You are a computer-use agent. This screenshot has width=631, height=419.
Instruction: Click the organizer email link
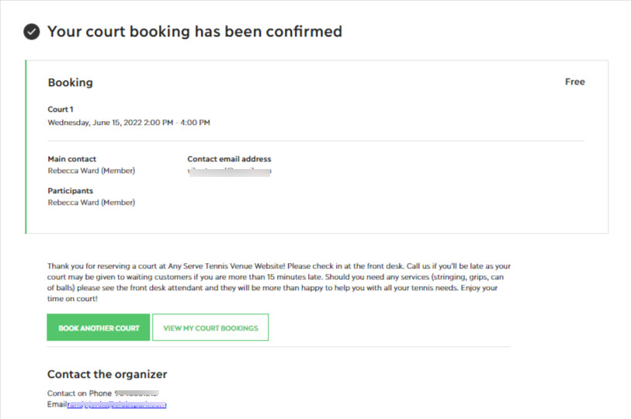[117, 404]
